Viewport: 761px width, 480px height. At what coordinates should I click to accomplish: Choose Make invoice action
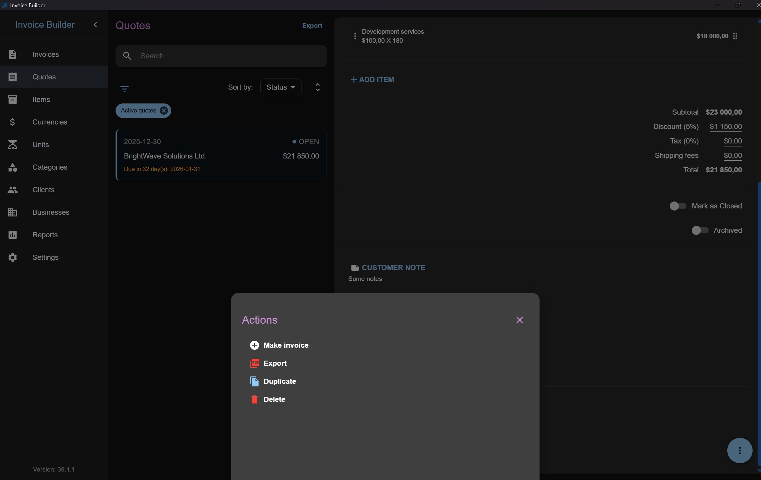pyautogui.click(x=279, y=345)
